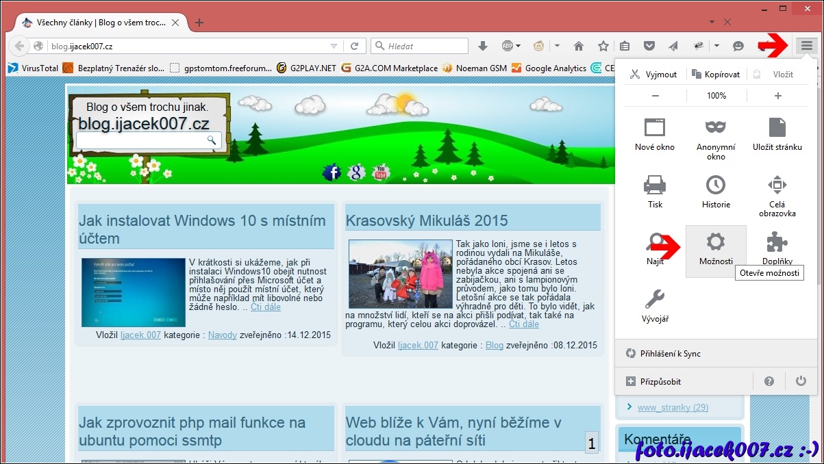Open Historie from the menu panel
Image resolution: width=824 pixels, height=464 pixels.
coord(716,186)
